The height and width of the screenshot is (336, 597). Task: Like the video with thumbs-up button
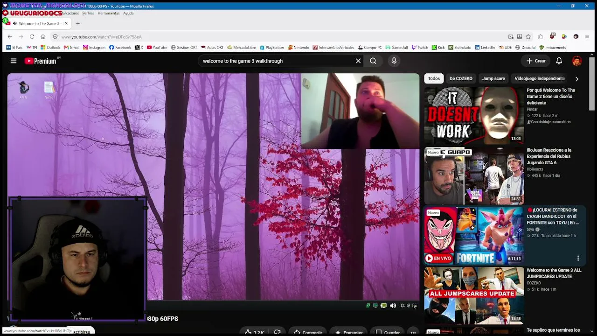(x=254, y=332)
